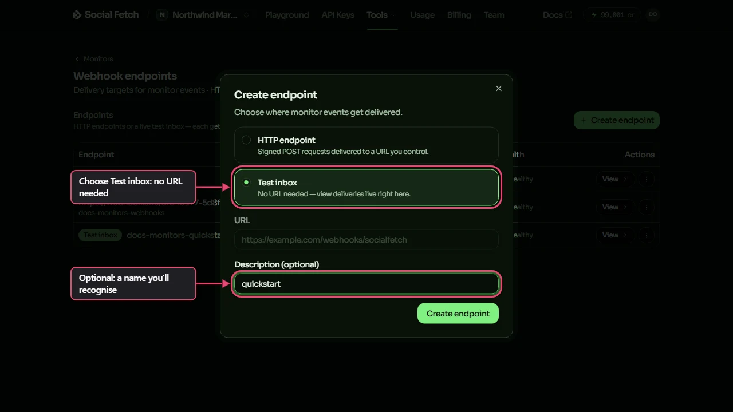Click the 99,001 cr credits badge

coord(612,15)
